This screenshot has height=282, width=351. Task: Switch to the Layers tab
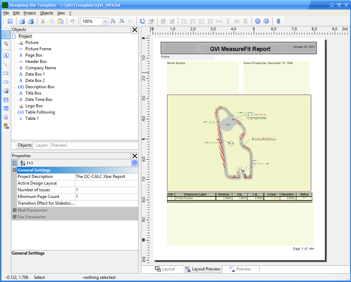click(x=42, y=145)
